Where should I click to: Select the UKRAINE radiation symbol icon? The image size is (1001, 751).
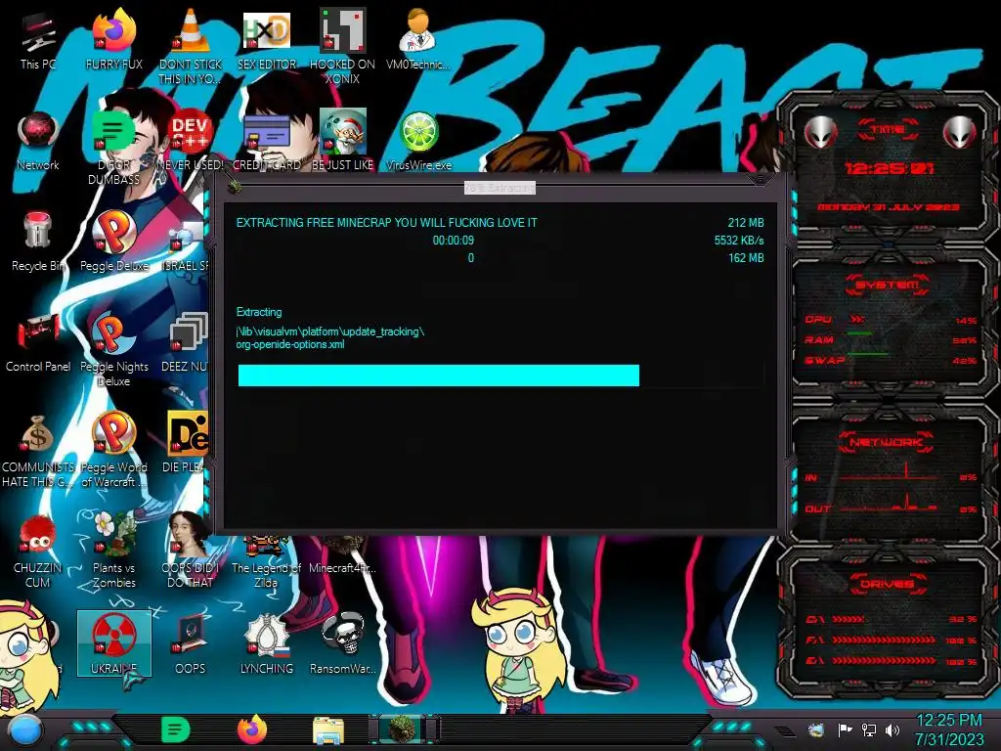(x=113, y=642)
